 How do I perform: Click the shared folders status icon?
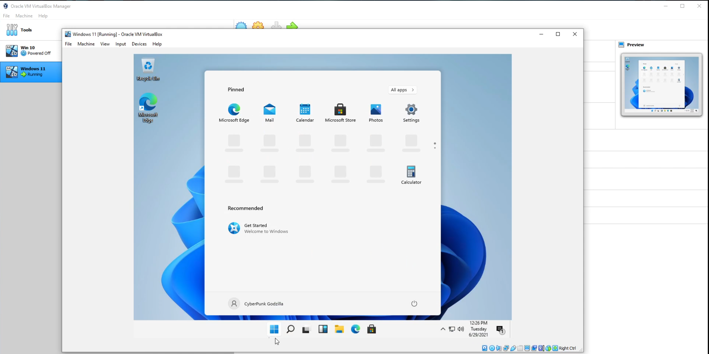520,348
